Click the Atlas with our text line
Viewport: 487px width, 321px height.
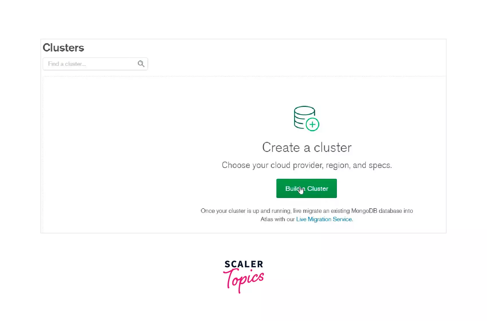(278, 219)
